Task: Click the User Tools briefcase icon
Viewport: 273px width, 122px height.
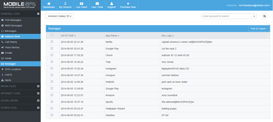Action: pos(97,4)
